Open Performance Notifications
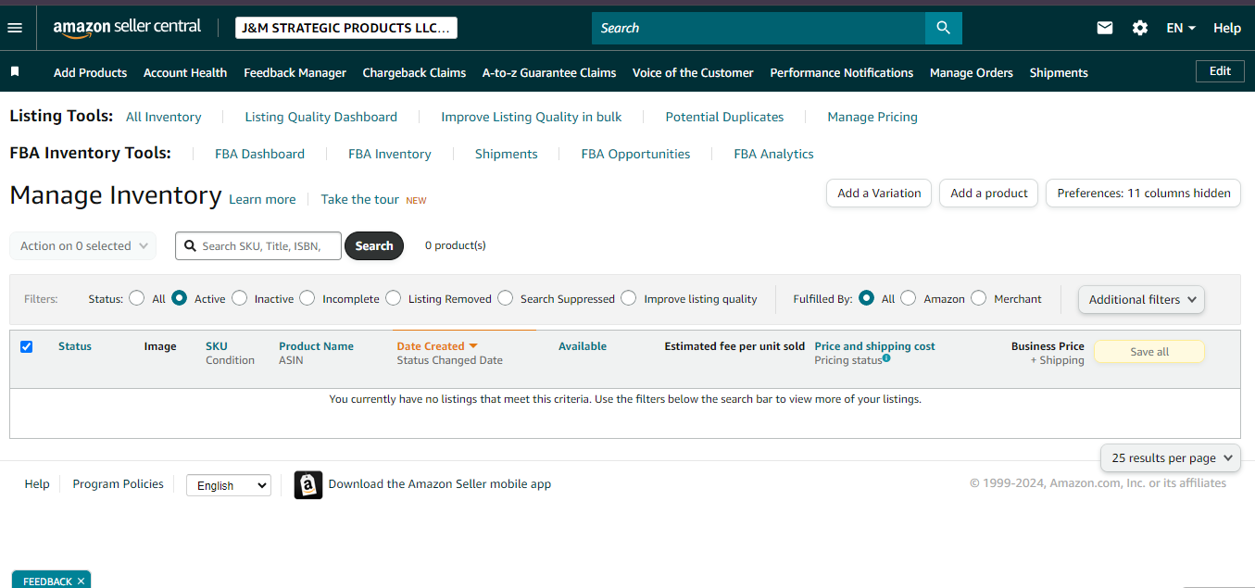Image resolution: width=1255 pixels, height=588 pixels. pos(842,72)
